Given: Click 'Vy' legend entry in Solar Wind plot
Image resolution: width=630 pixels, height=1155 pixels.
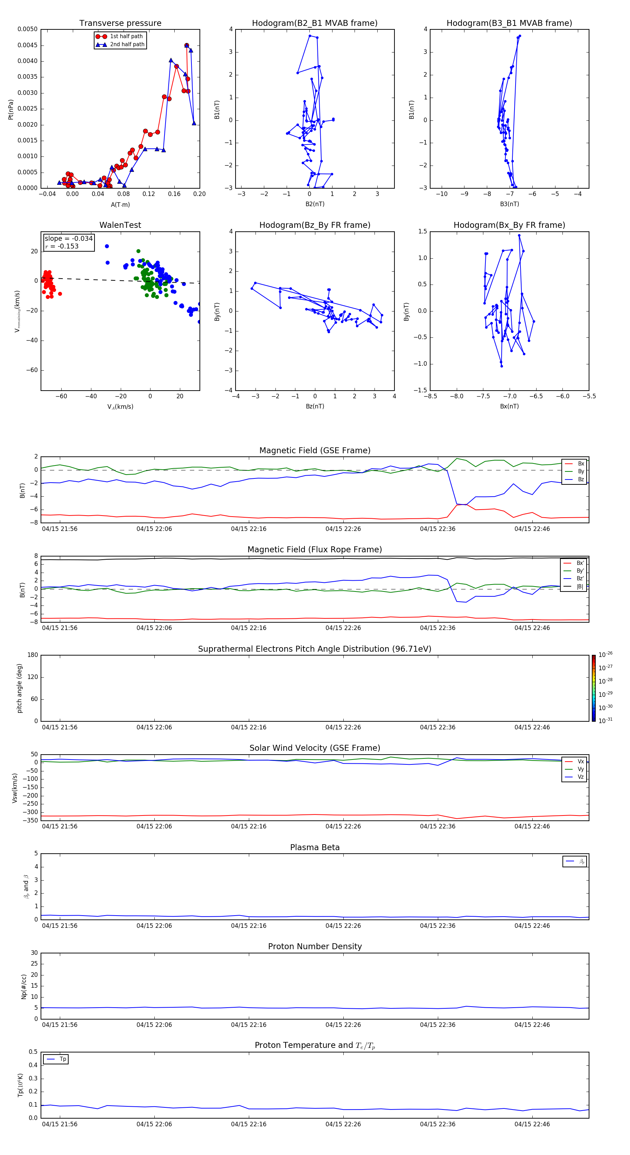Looking at the screenshot, I should (x=574, y=769).
